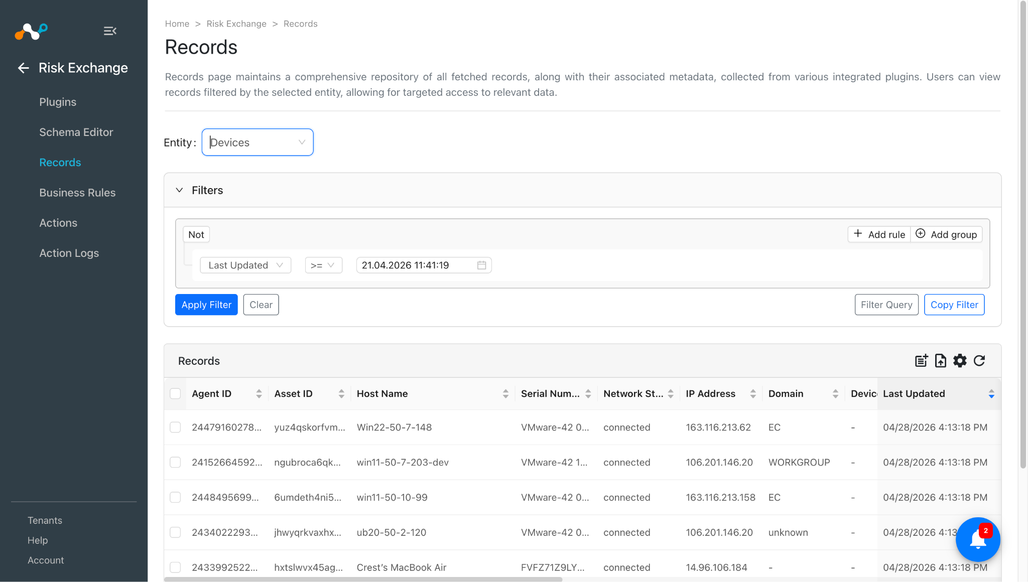Select the ub20-50-2-120 row checkbox
Viewport: 1028px width, 582px height.
tap(175, 532)
